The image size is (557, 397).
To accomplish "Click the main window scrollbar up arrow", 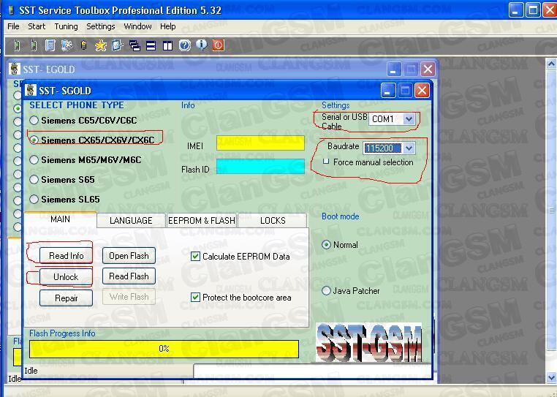I will point(551,64).
